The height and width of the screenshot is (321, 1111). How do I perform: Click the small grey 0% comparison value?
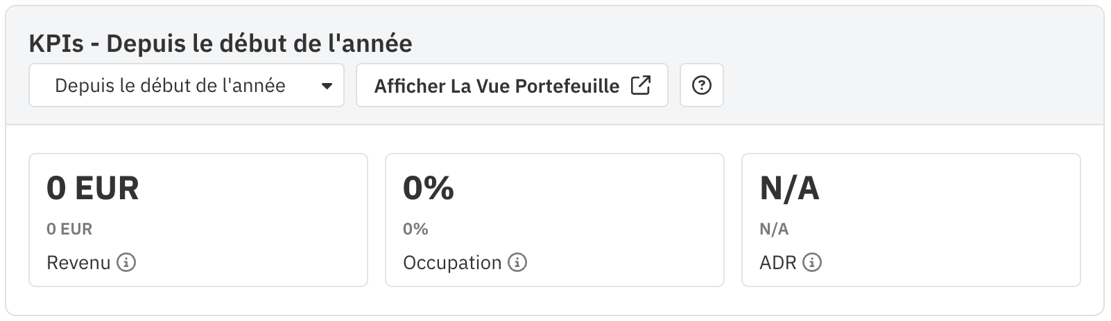[x=415, y=229]
